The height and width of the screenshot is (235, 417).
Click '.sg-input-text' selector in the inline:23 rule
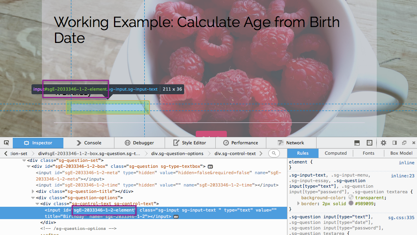(307, 175)
